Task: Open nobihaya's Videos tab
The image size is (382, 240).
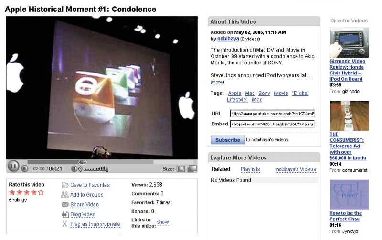Action: point(296,169)
